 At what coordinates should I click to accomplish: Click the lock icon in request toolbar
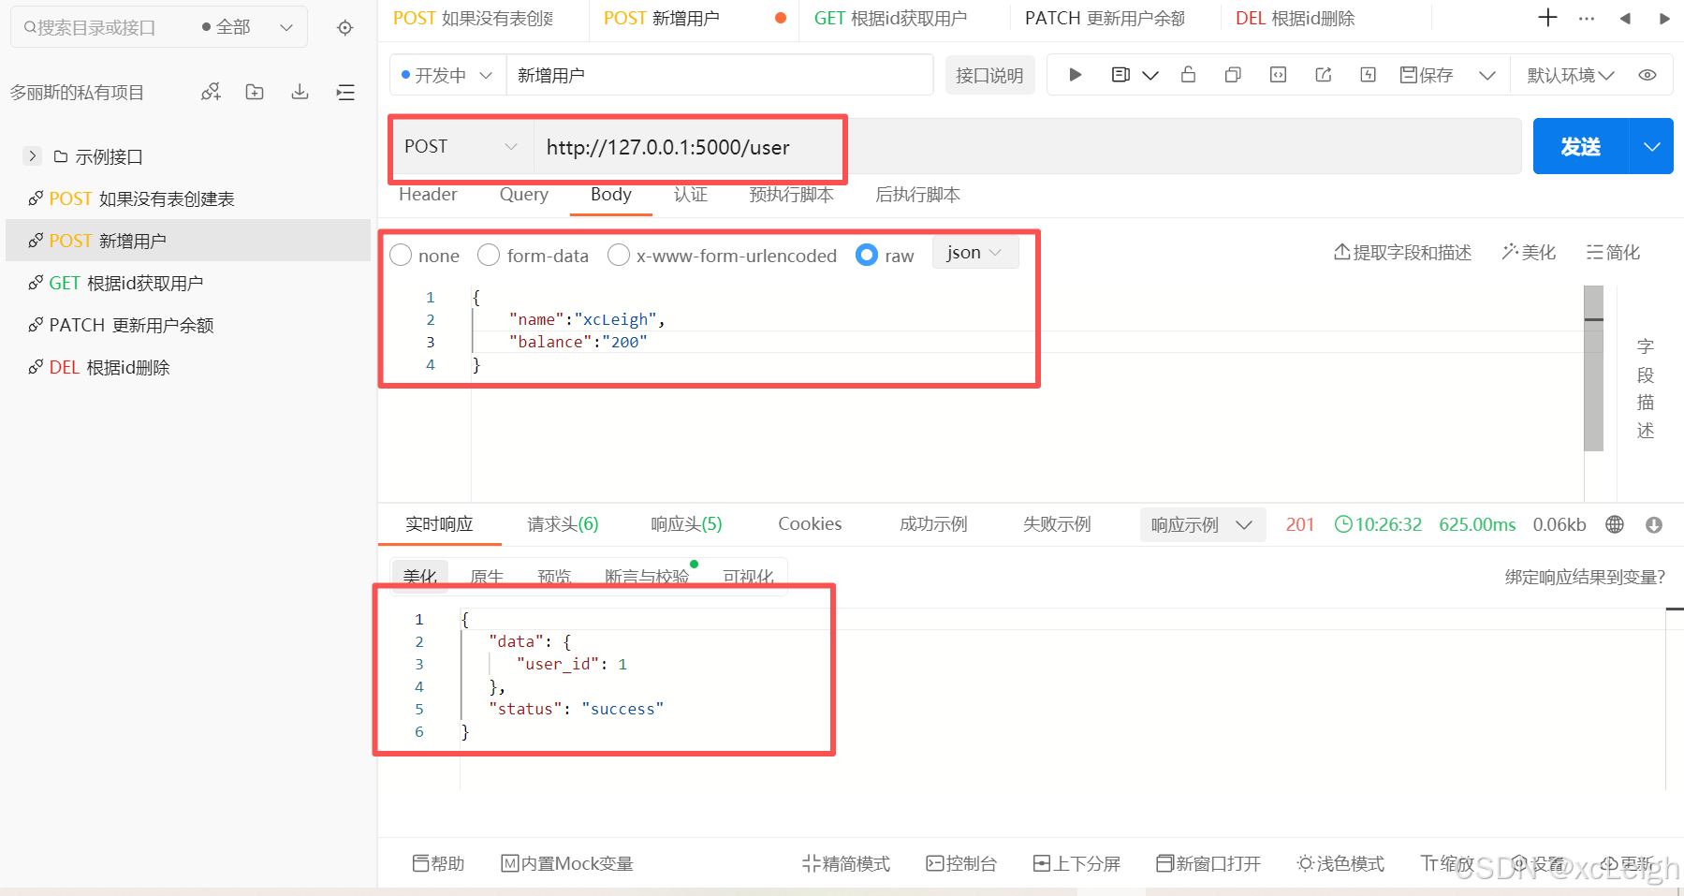coord(1188,75)
